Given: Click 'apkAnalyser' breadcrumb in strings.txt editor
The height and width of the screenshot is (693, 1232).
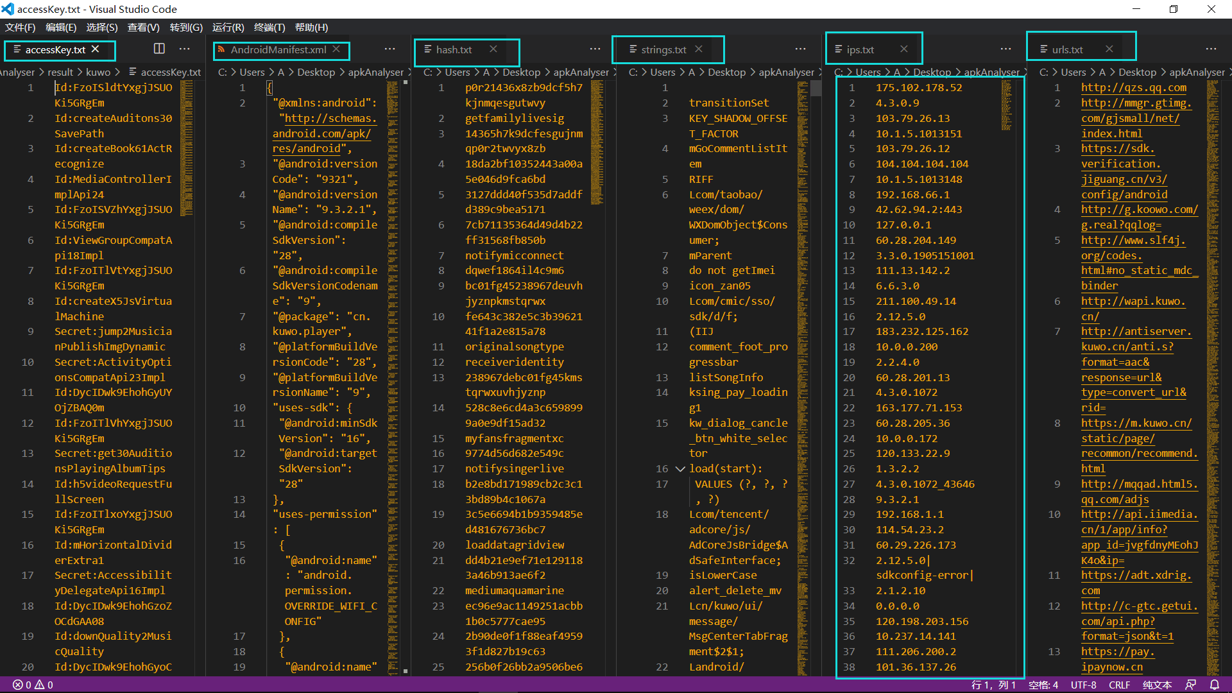Looking at the screenshot, I should pyautogui.click(x=787, y=72).
